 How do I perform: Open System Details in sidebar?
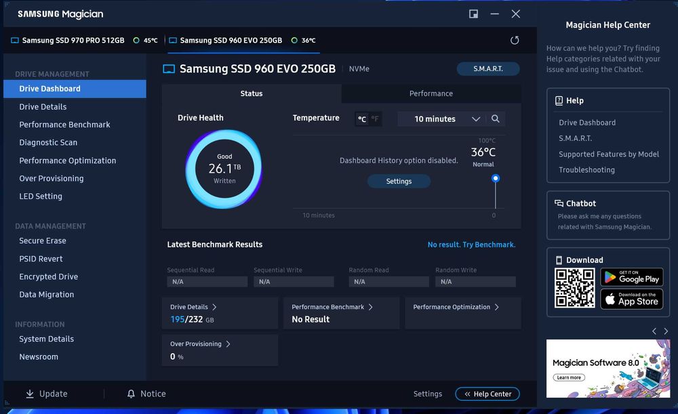click(46, 339)
